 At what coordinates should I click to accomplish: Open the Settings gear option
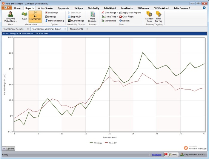pos(50,17)
